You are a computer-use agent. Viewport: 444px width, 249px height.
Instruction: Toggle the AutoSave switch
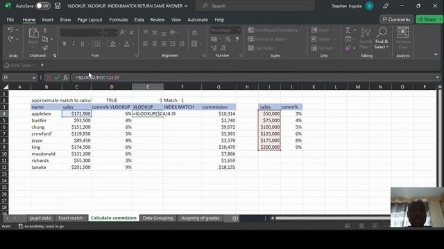(43, 6)
